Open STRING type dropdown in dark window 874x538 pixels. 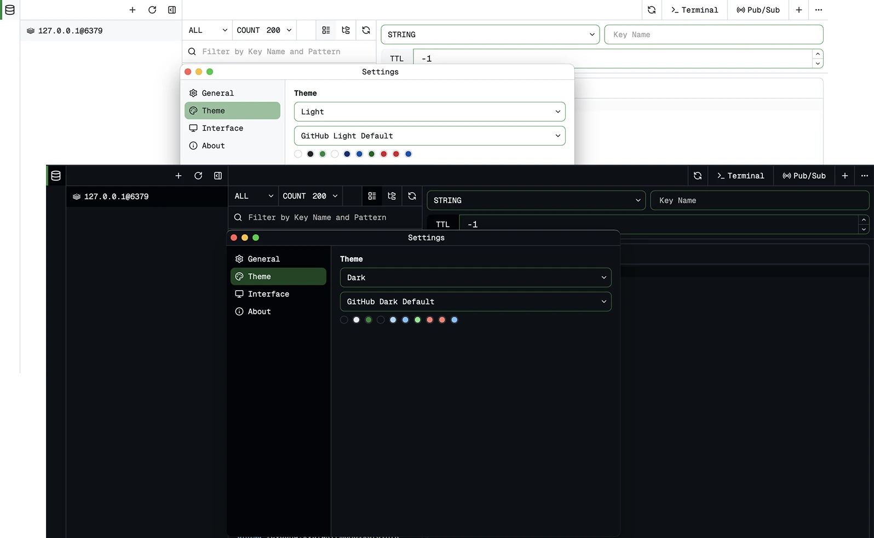point(536,200)
